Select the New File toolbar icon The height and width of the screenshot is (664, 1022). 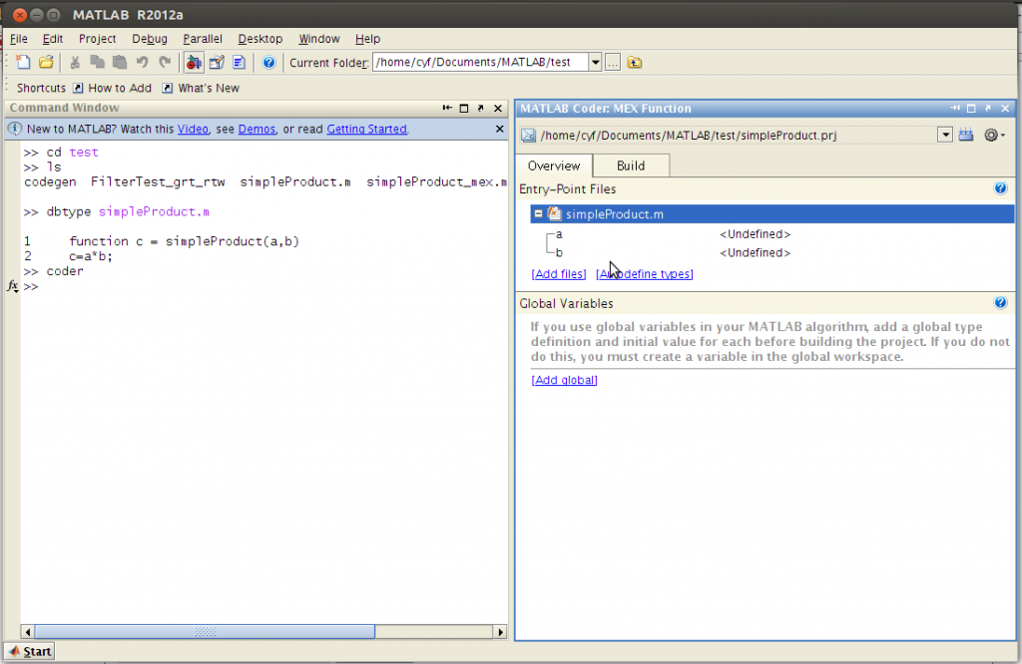22,62
